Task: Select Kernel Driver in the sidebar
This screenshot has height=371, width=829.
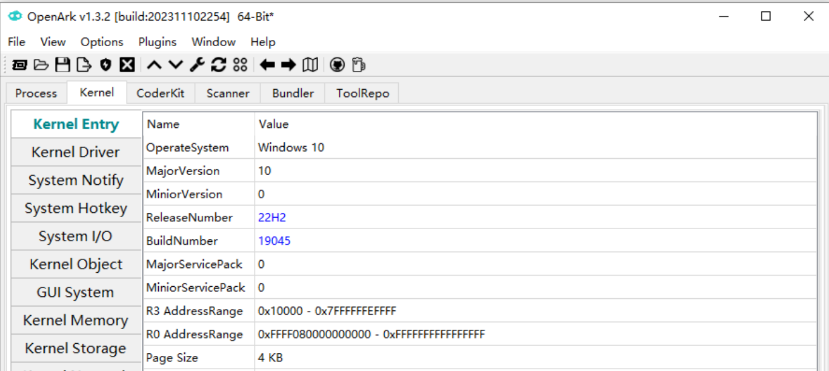Action: (76, 152)
